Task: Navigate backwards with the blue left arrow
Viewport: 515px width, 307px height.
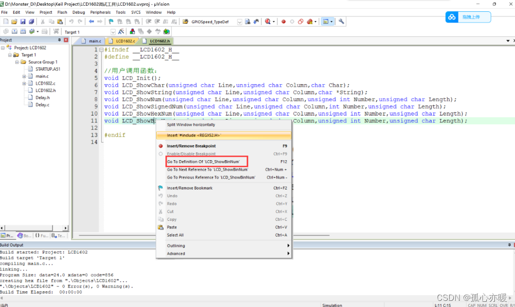Action: click(x=91, y=22)
